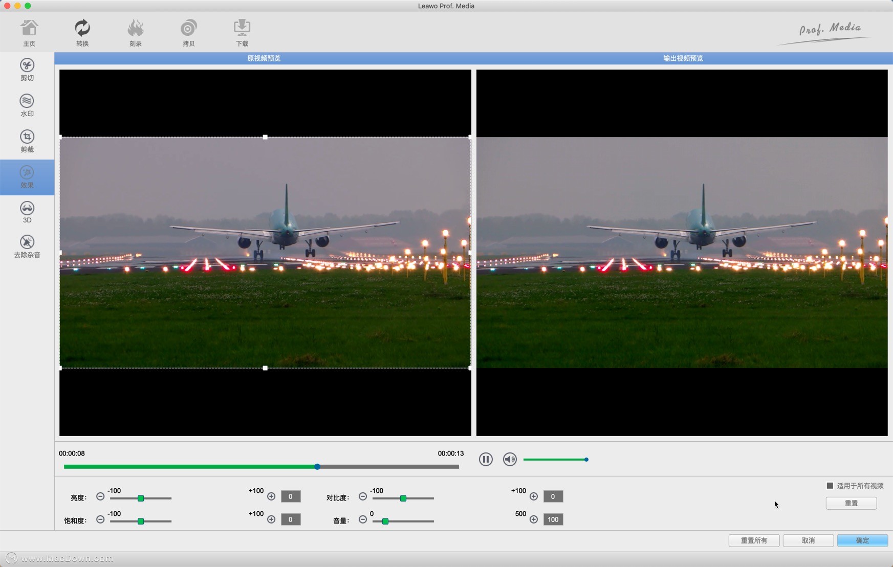Open the 下载 download module
This screenshot has width=893, height=567.
242,33
